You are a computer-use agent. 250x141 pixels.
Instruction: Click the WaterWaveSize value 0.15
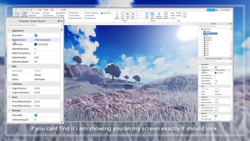click(x=36, y=58)
